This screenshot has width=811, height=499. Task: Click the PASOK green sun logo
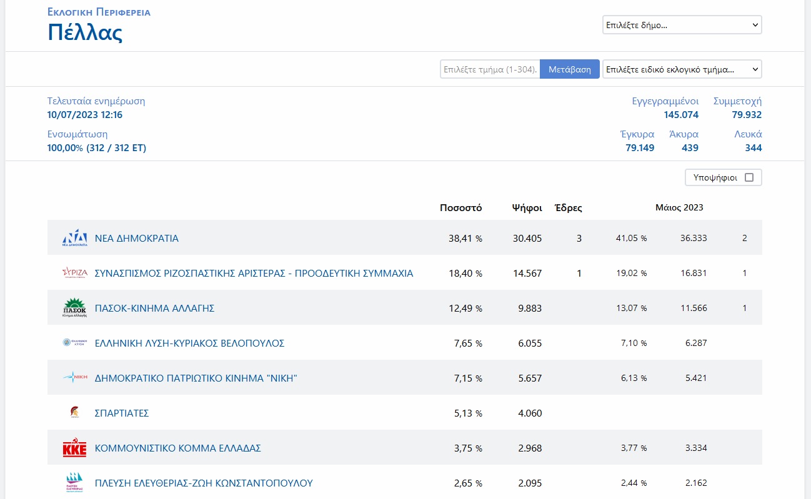75,308
